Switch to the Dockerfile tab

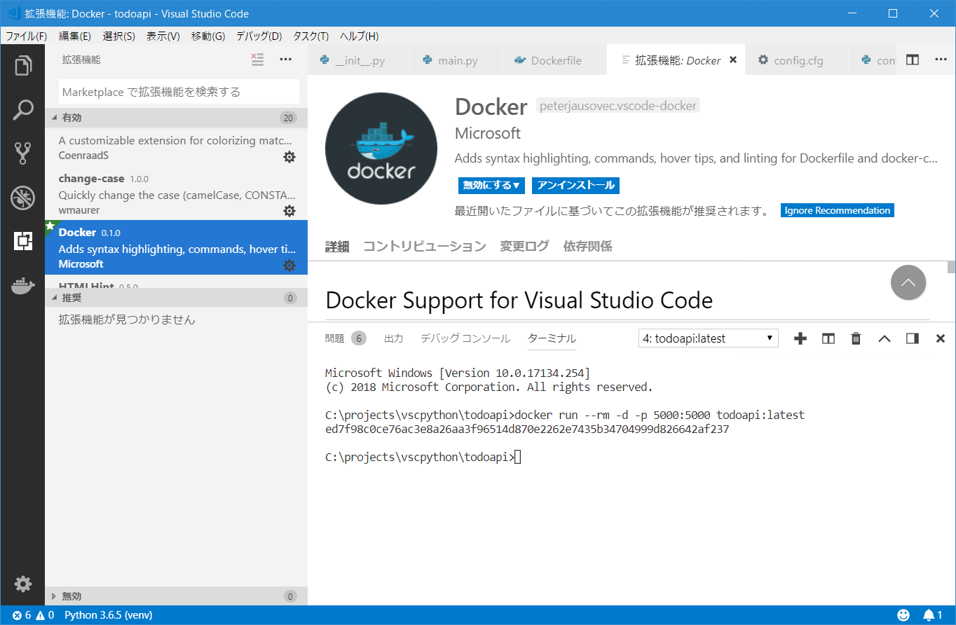[x=554, y=60]
